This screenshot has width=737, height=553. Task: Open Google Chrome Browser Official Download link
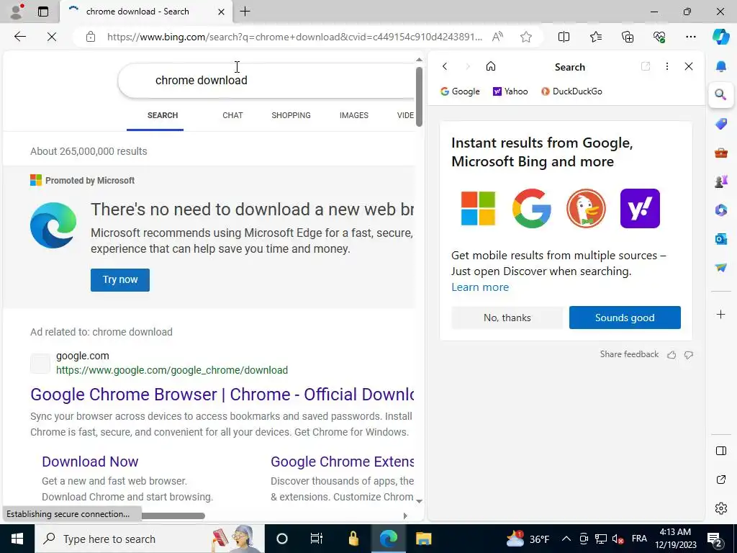222,394
